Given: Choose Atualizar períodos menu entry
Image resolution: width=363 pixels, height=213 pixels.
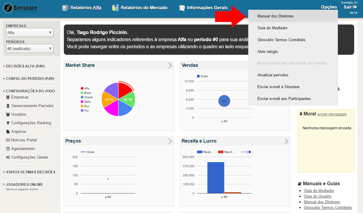Looking at the screenshot, I should [x=293, y=75].
